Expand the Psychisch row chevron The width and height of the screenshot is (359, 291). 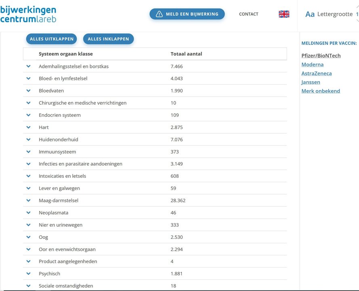(29, 274)
